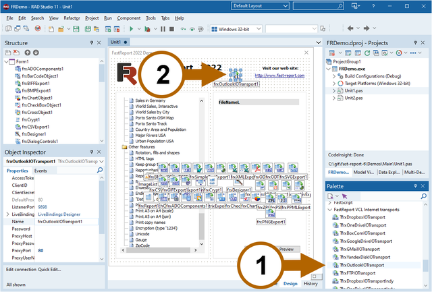Open Object Inspector component selector dropdown
This screenshot has width=432, height=292.
tap(101, 161)
